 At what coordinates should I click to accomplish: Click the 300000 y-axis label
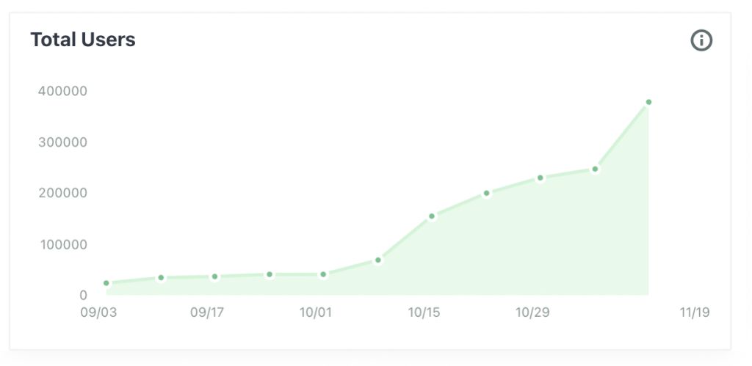point(63,142)
